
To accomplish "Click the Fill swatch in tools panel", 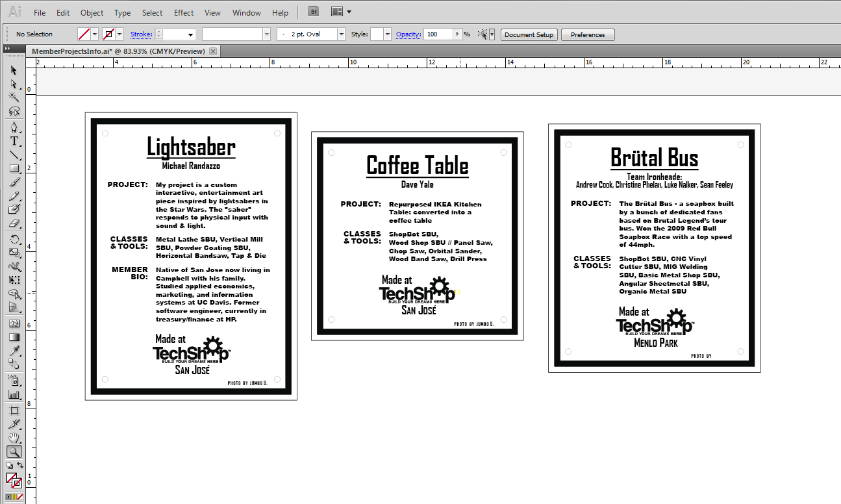I will coord(11,477).
